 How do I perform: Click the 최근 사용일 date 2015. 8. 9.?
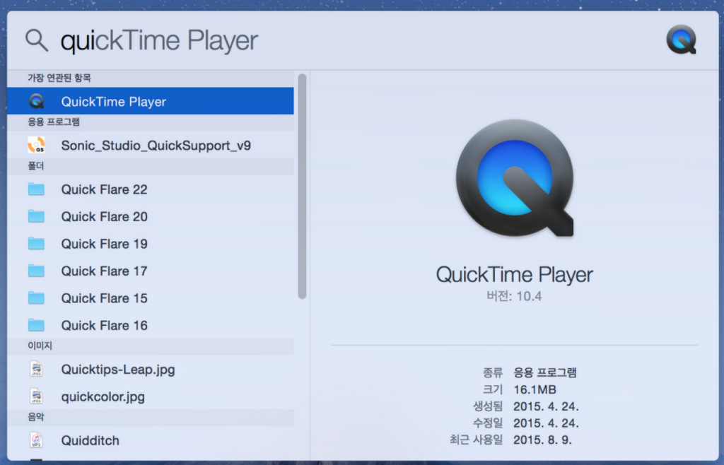(542, 440)
